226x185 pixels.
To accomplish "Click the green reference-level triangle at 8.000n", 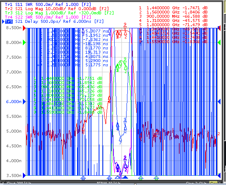I will pyautogui.click(x=25, y=43).
